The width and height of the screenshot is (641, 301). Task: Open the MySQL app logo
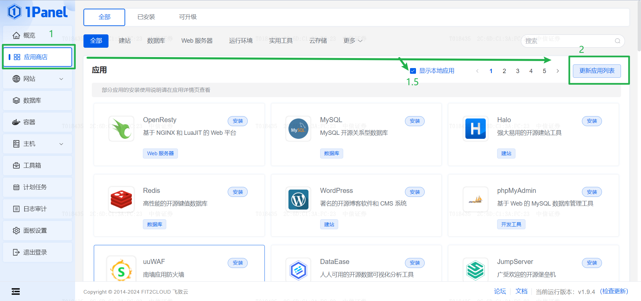point(298,128)
